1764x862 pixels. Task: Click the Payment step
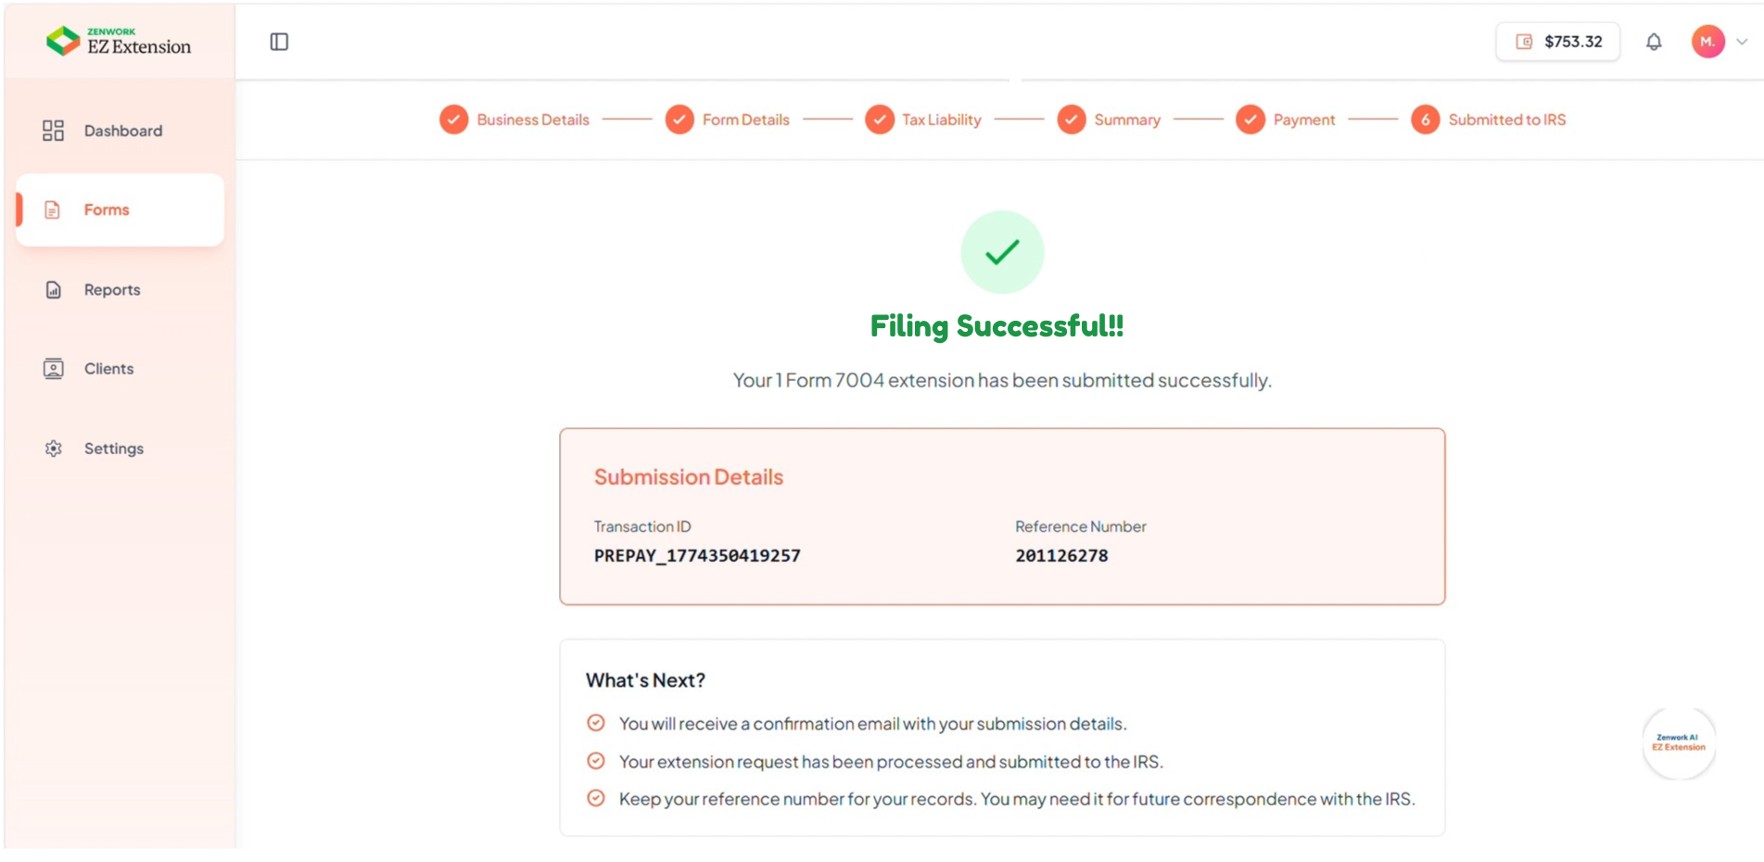pos(1303,120)
